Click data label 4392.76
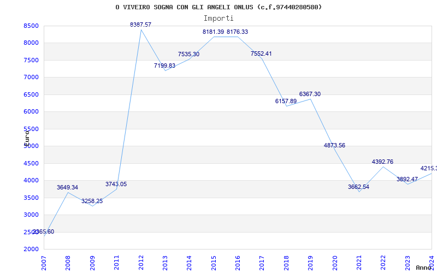 coord(383,162)
